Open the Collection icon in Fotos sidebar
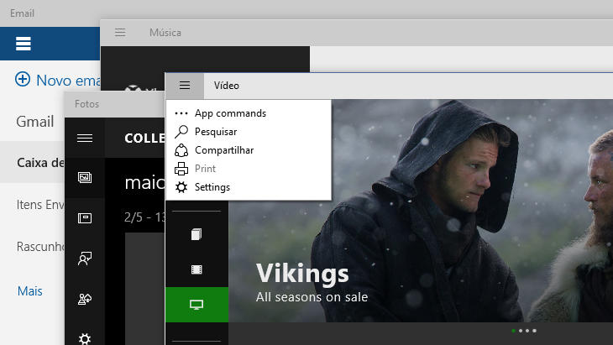 coord(85,178)
